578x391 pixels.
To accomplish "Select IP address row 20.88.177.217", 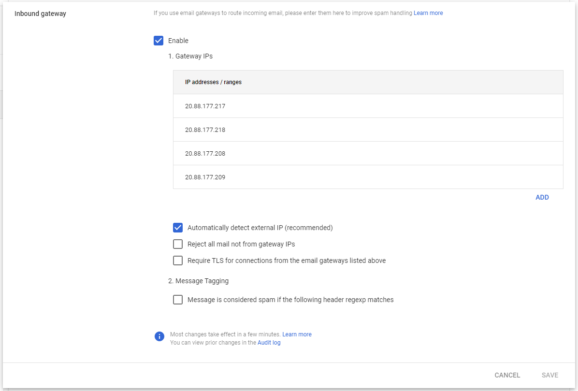I will (368, 106).
